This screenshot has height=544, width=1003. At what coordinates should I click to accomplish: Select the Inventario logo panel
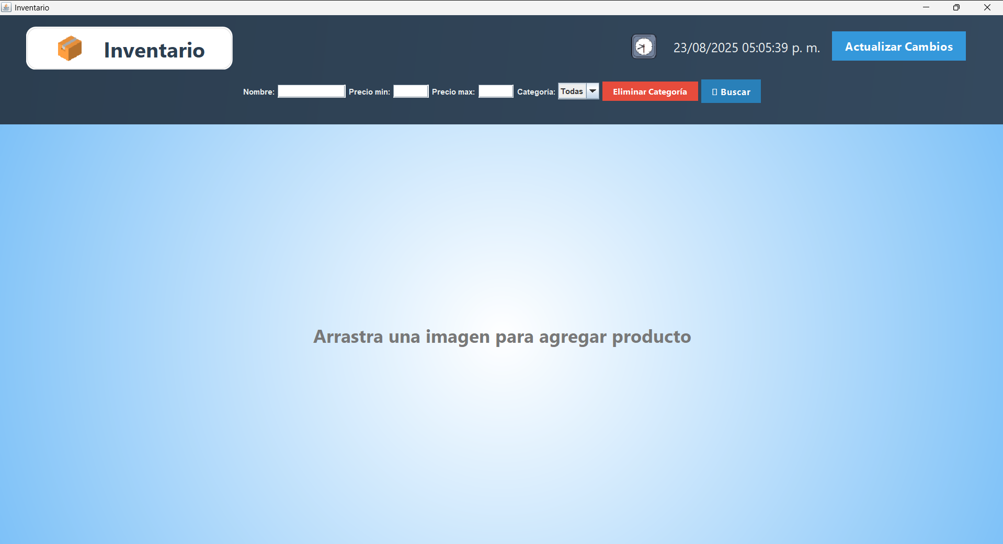(x=129, y=48)
